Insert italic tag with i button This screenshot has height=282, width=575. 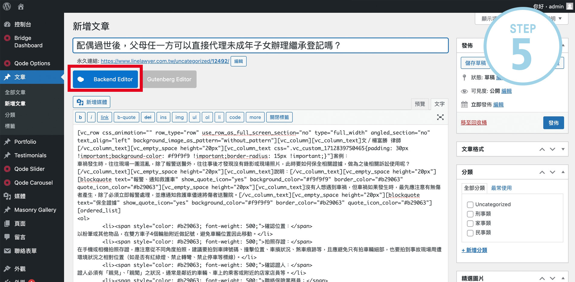[x=91, y=117]
